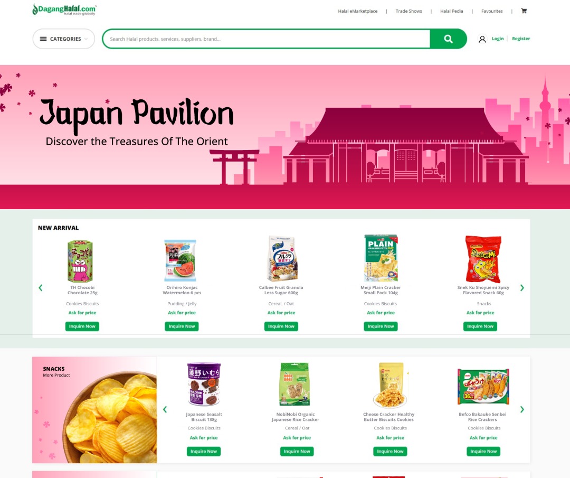The image size is (570, 478).
Task: Open Favourites page
Action: click(492, 11)
